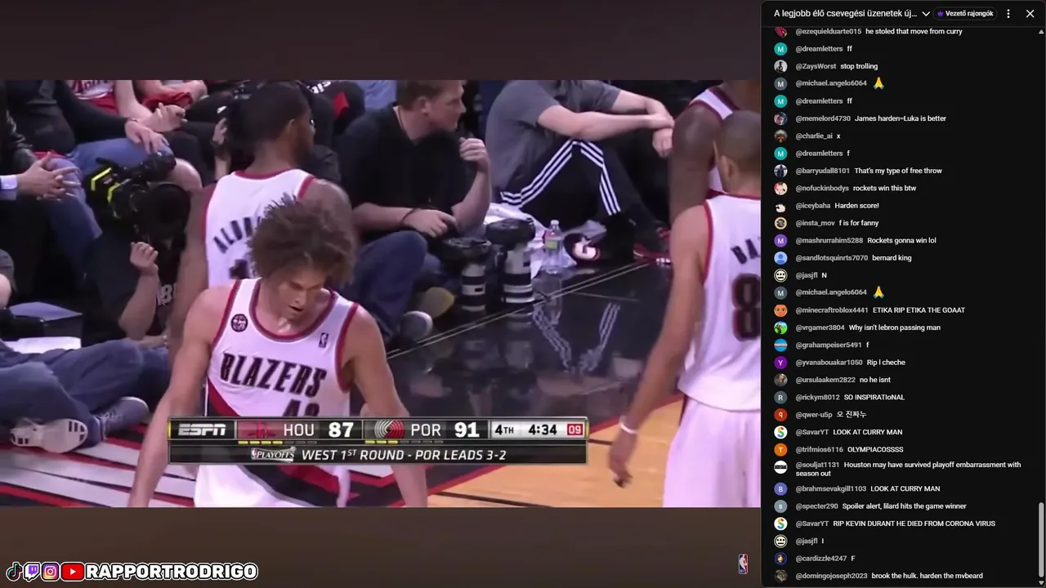Open the 'Vezető rajongók' leaderboard

coord(965,13)
